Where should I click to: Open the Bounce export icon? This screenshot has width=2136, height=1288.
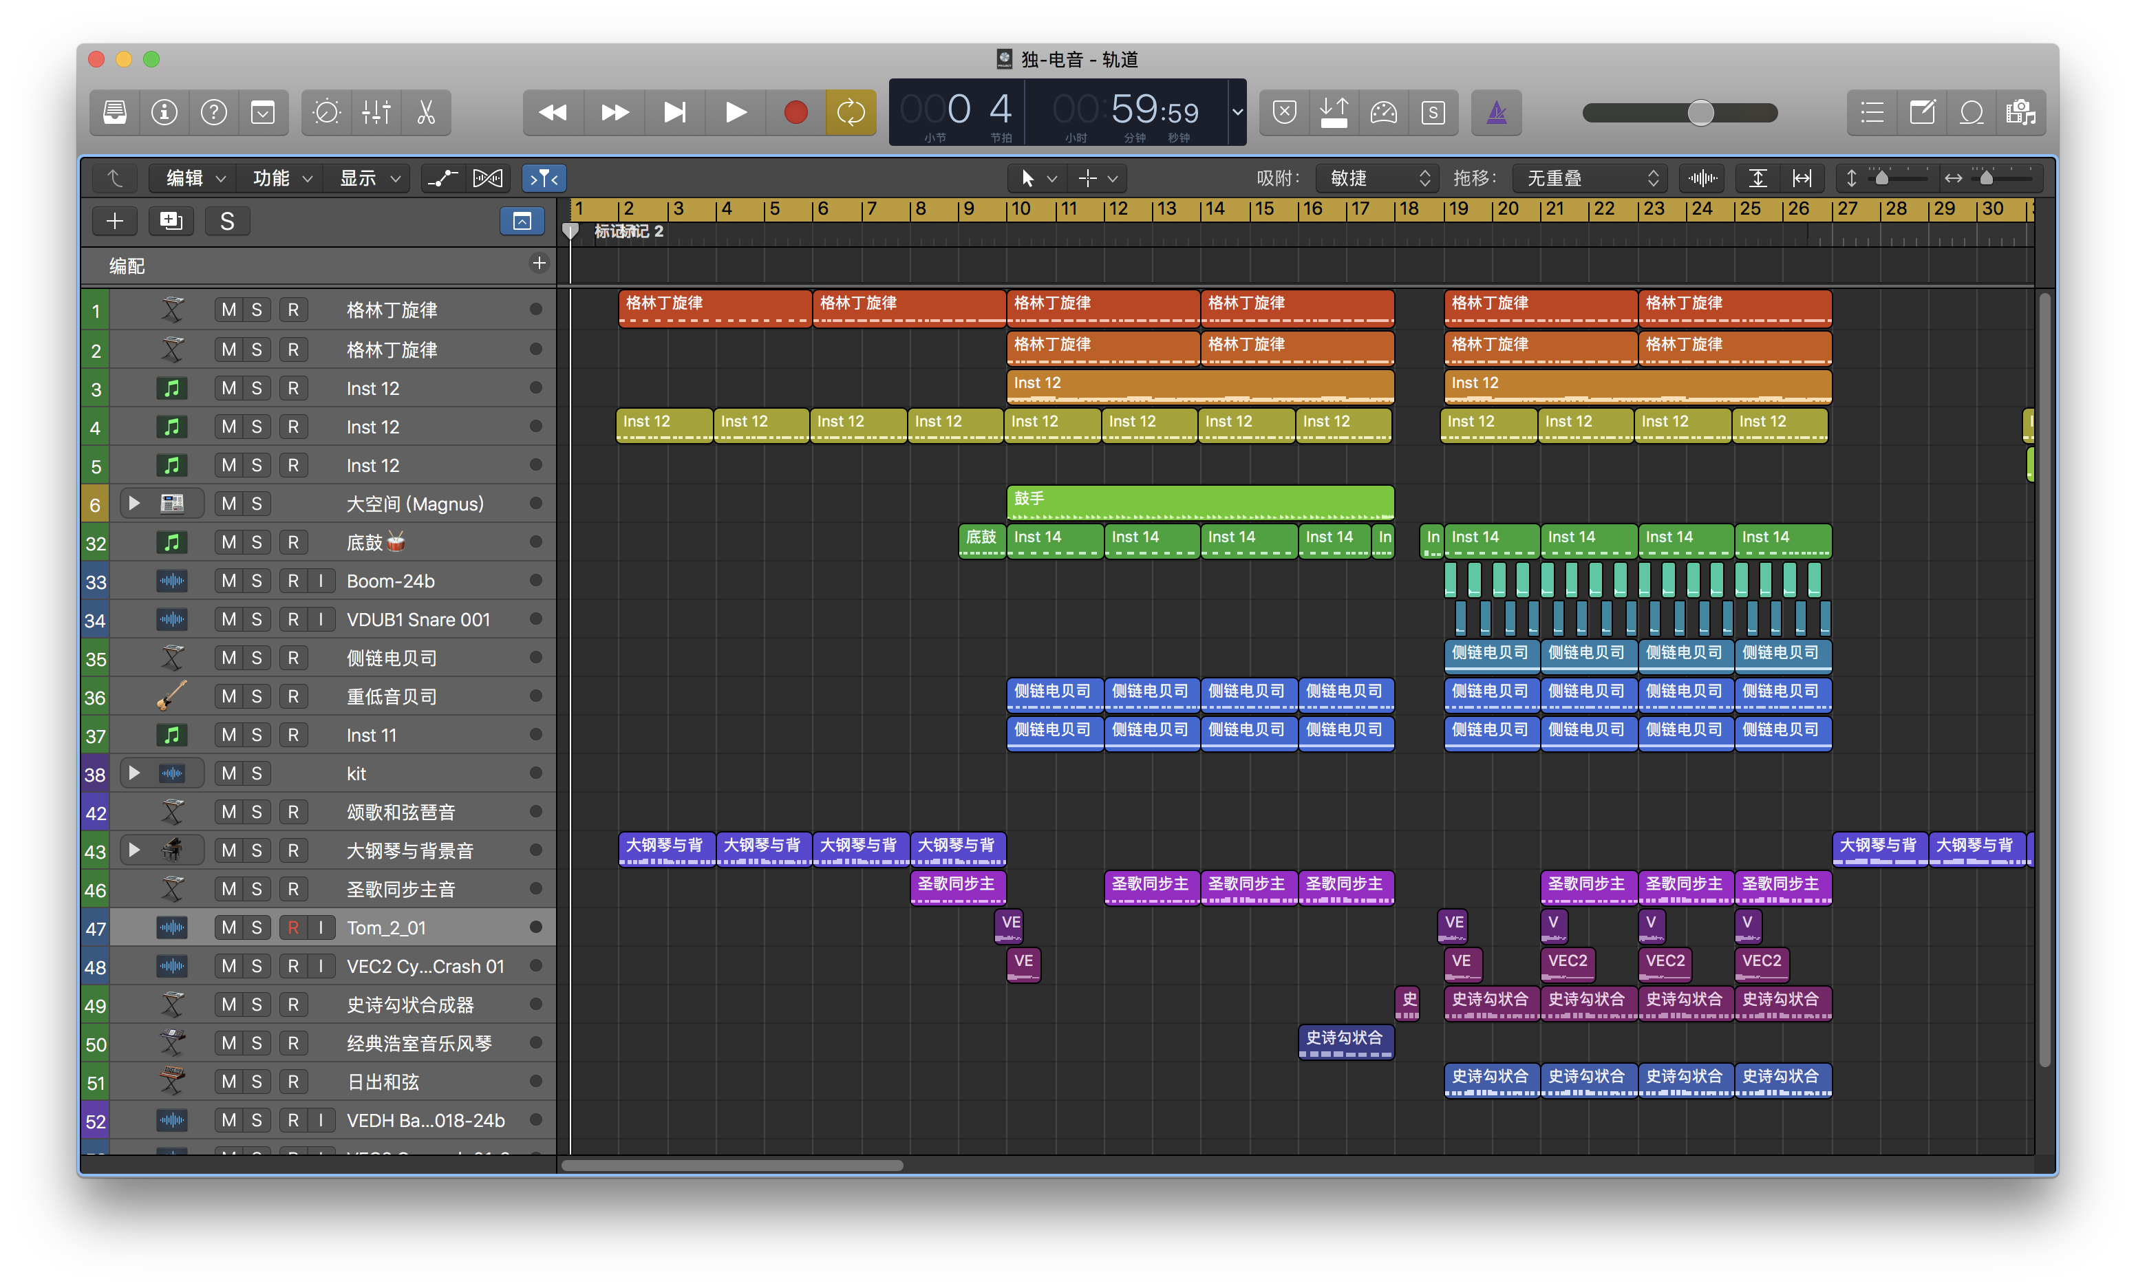click(x=1334, y=113)
